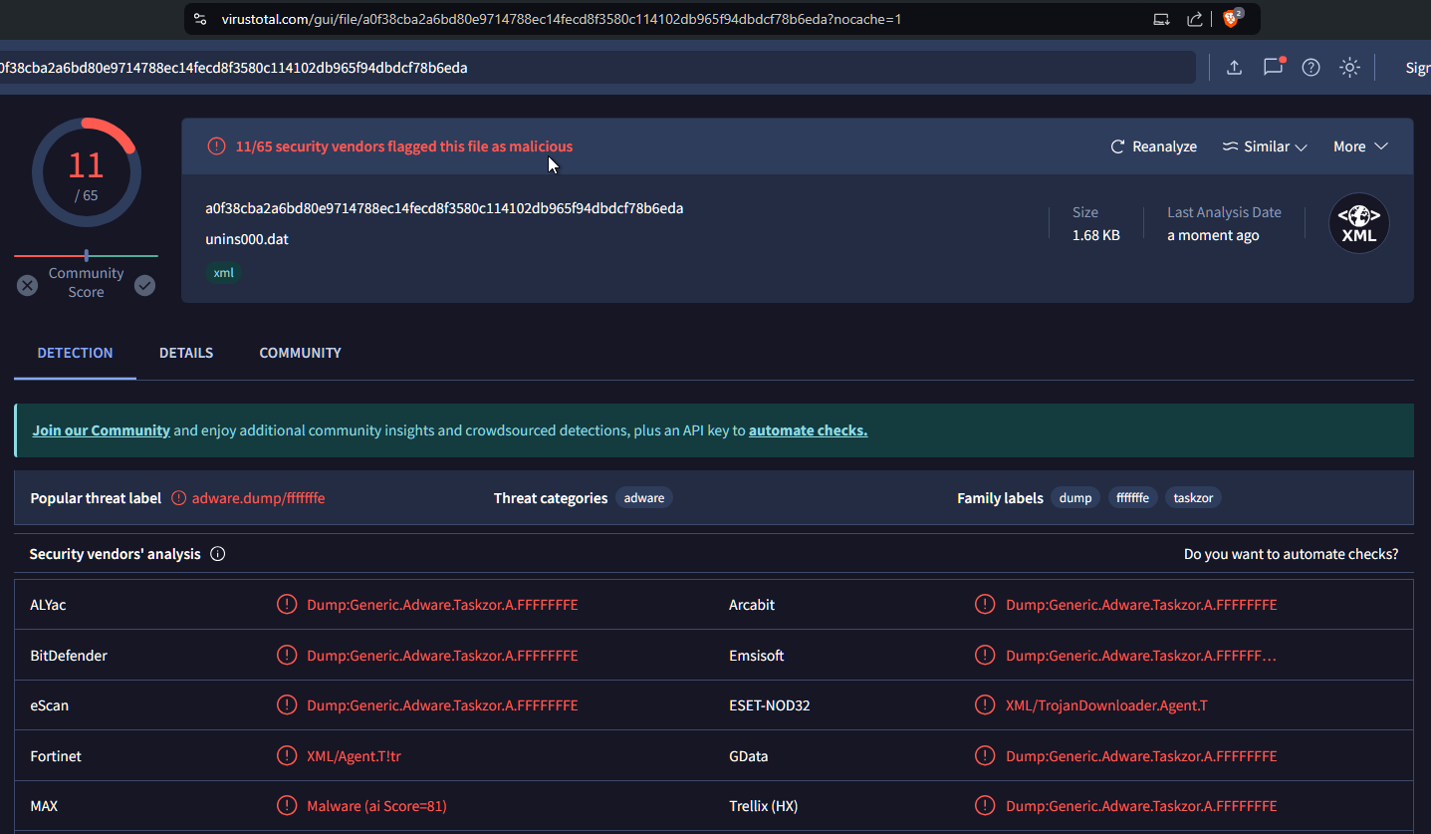1431x834 pixels.
Task: Switch to the DETECTION tab
Action: pos(75,353)
